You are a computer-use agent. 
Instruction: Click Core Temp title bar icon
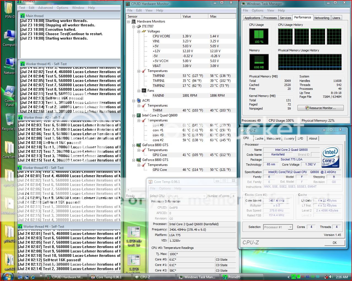(x=151, y=182)
